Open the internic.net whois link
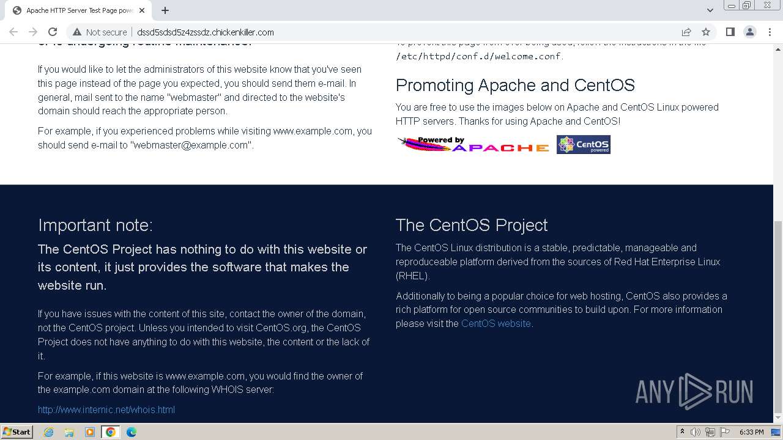The height and width of the screenshot is (440, 783). (106, 409)
